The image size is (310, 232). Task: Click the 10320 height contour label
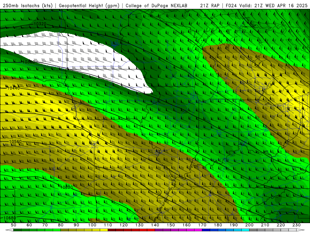(40, 24)
